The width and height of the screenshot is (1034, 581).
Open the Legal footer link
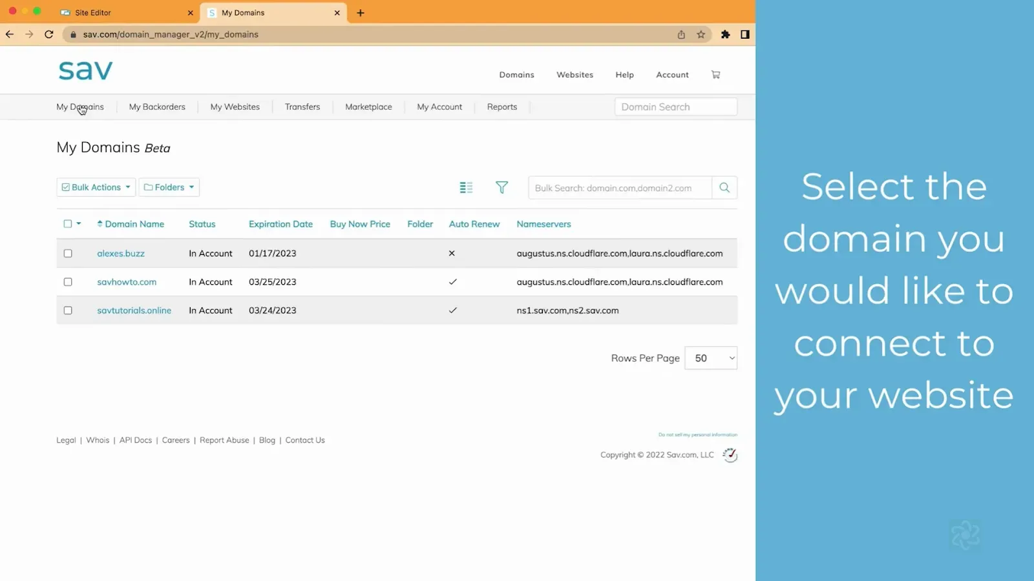tap(66, 440)
